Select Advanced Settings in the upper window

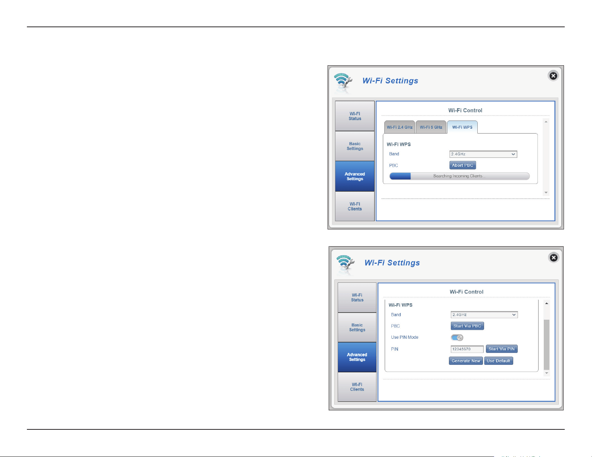tap(355, 176)
